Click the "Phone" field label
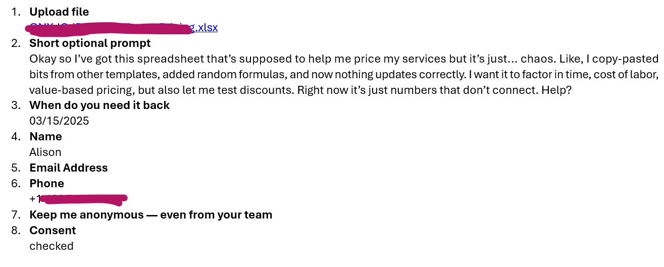Image resolution: width=664 pixels, height=267 pixels. [x=47, y=184]
